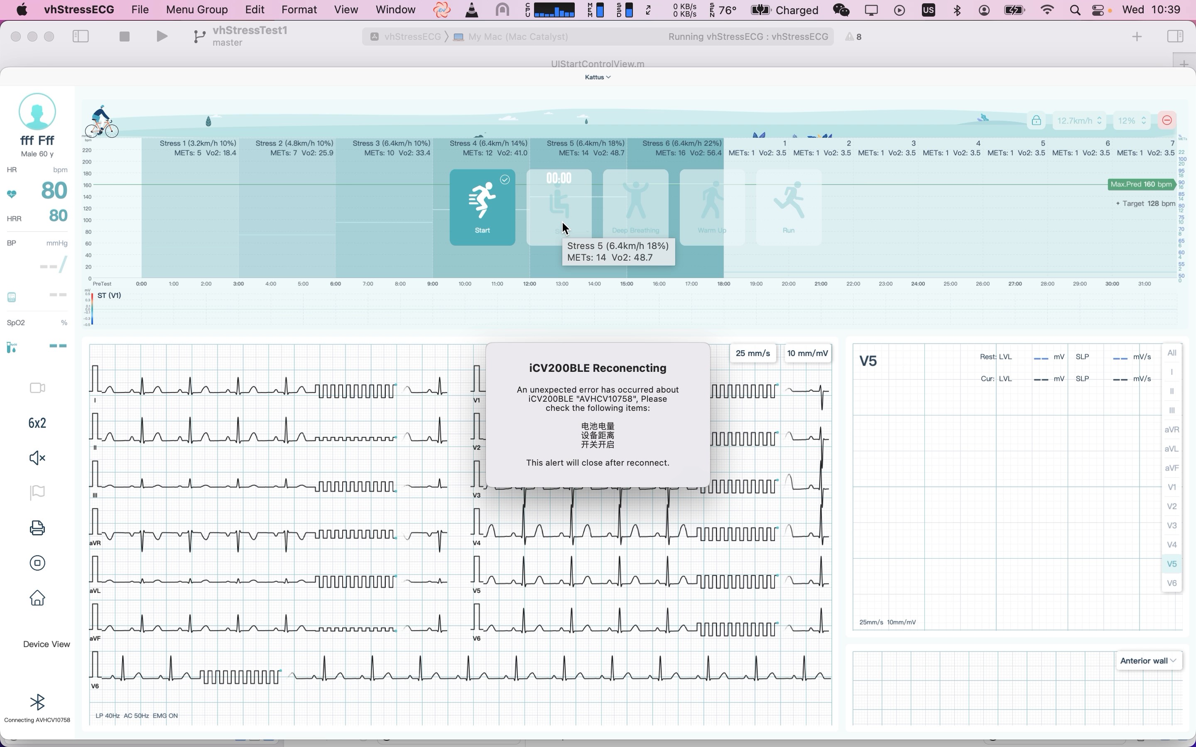The image size is (1196, 747).
Task: Open the video camera icon in sidebar
Action: pyautogui.click(x=37, y=388)
